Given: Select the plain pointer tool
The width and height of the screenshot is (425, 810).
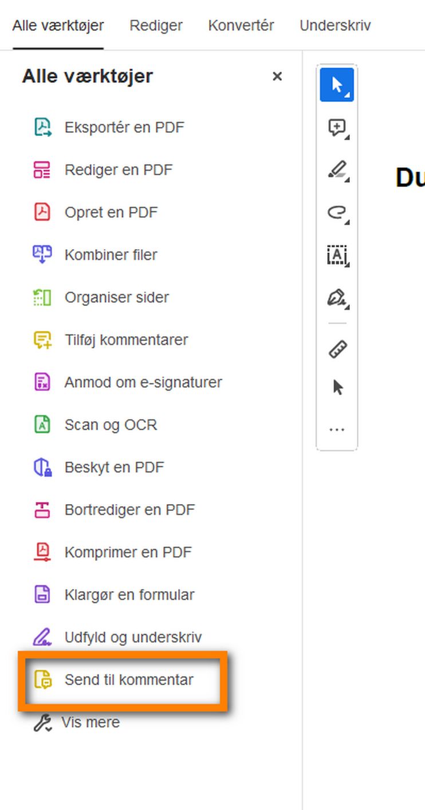Looking at the screenshot, I should (x=337, y=387).
